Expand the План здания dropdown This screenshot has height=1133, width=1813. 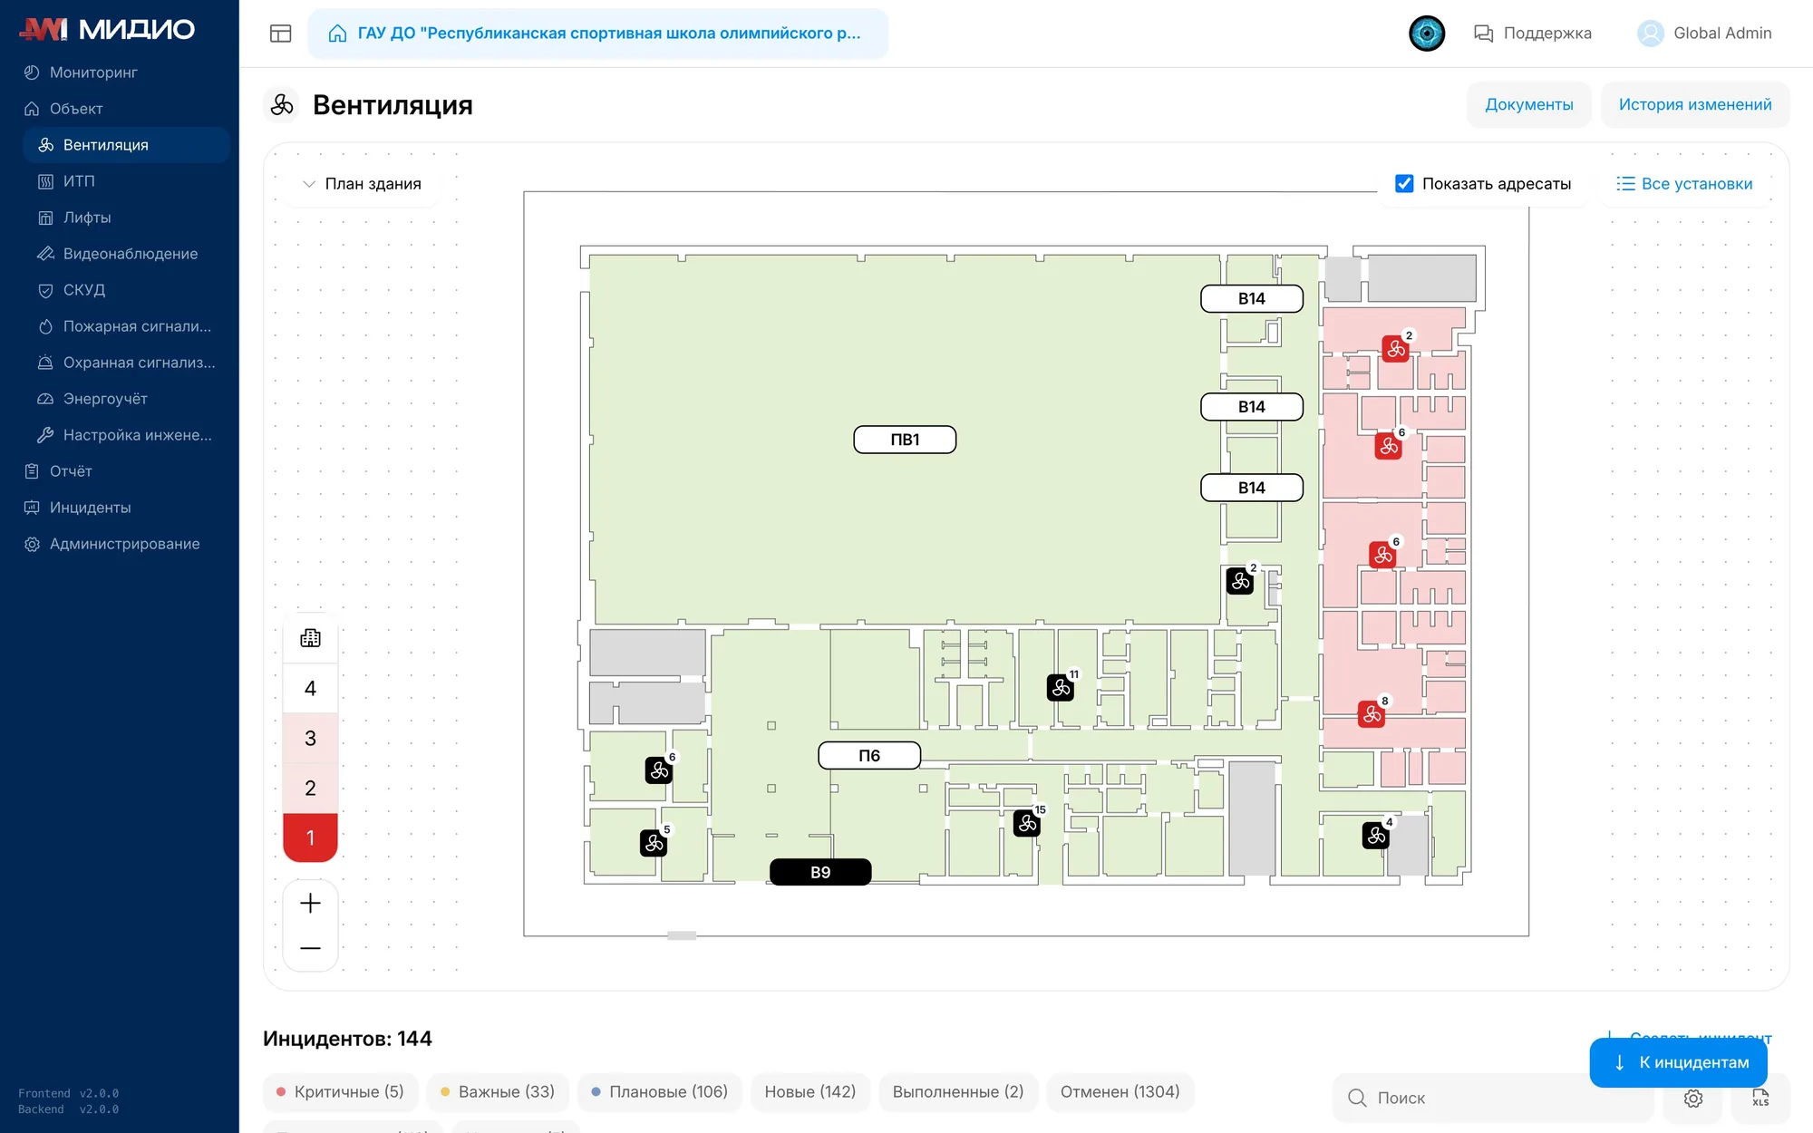pos(362,184)
